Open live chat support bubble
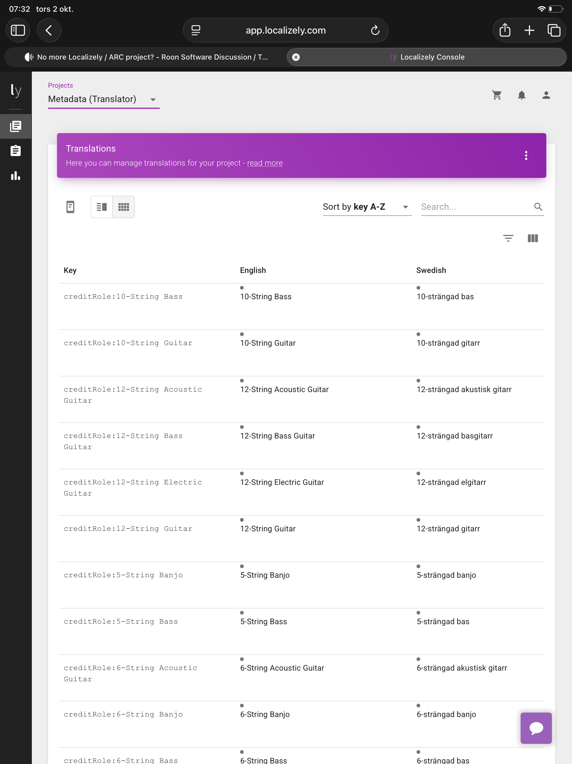Image resolution: width=572 pixels, height=764 pixels. pos(536,728)
